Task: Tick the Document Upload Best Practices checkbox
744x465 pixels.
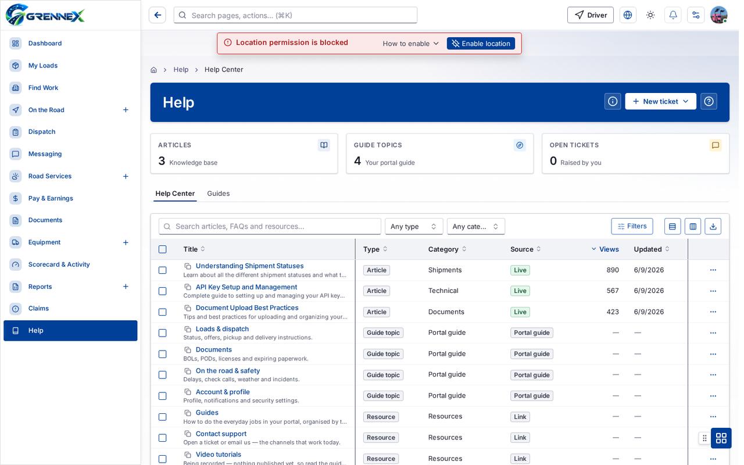Action: click(162, 312)
